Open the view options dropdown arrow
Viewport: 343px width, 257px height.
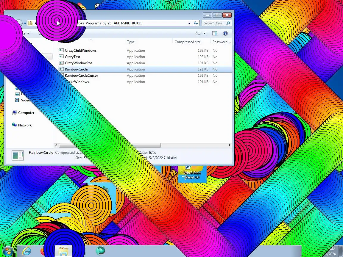205,33
